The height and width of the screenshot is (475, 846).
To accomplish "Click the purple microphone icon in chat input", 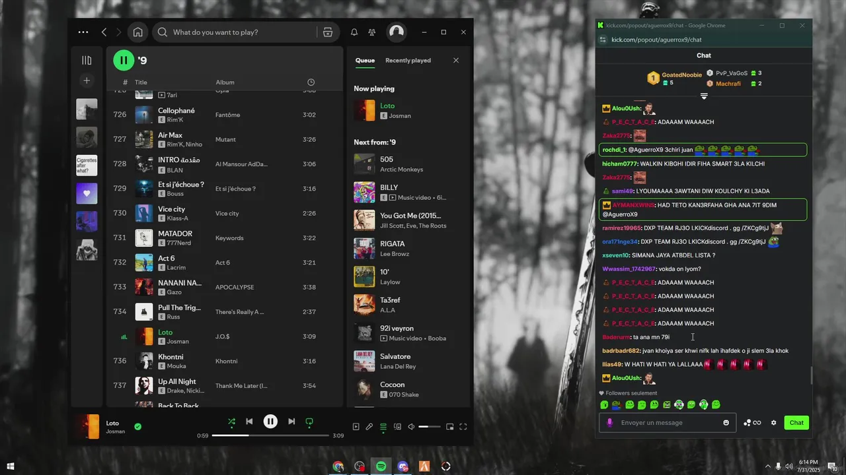I will 609,423.
